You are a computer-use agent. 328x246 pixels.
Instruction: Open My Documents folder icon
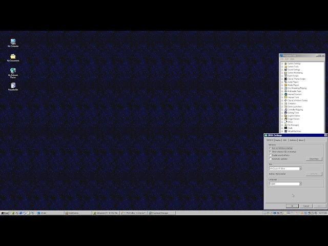(13, 56)
